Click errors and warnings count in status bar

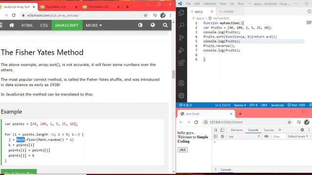(185, 105)
